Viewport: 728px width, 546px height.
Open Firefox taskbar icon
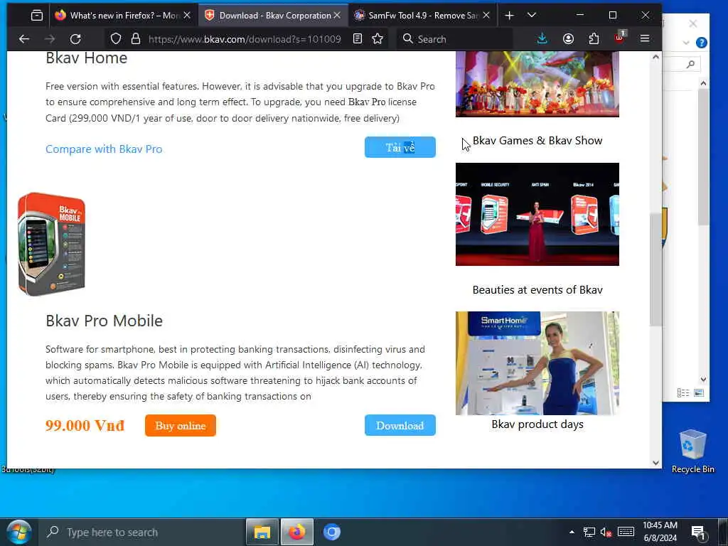pos(297,532)
